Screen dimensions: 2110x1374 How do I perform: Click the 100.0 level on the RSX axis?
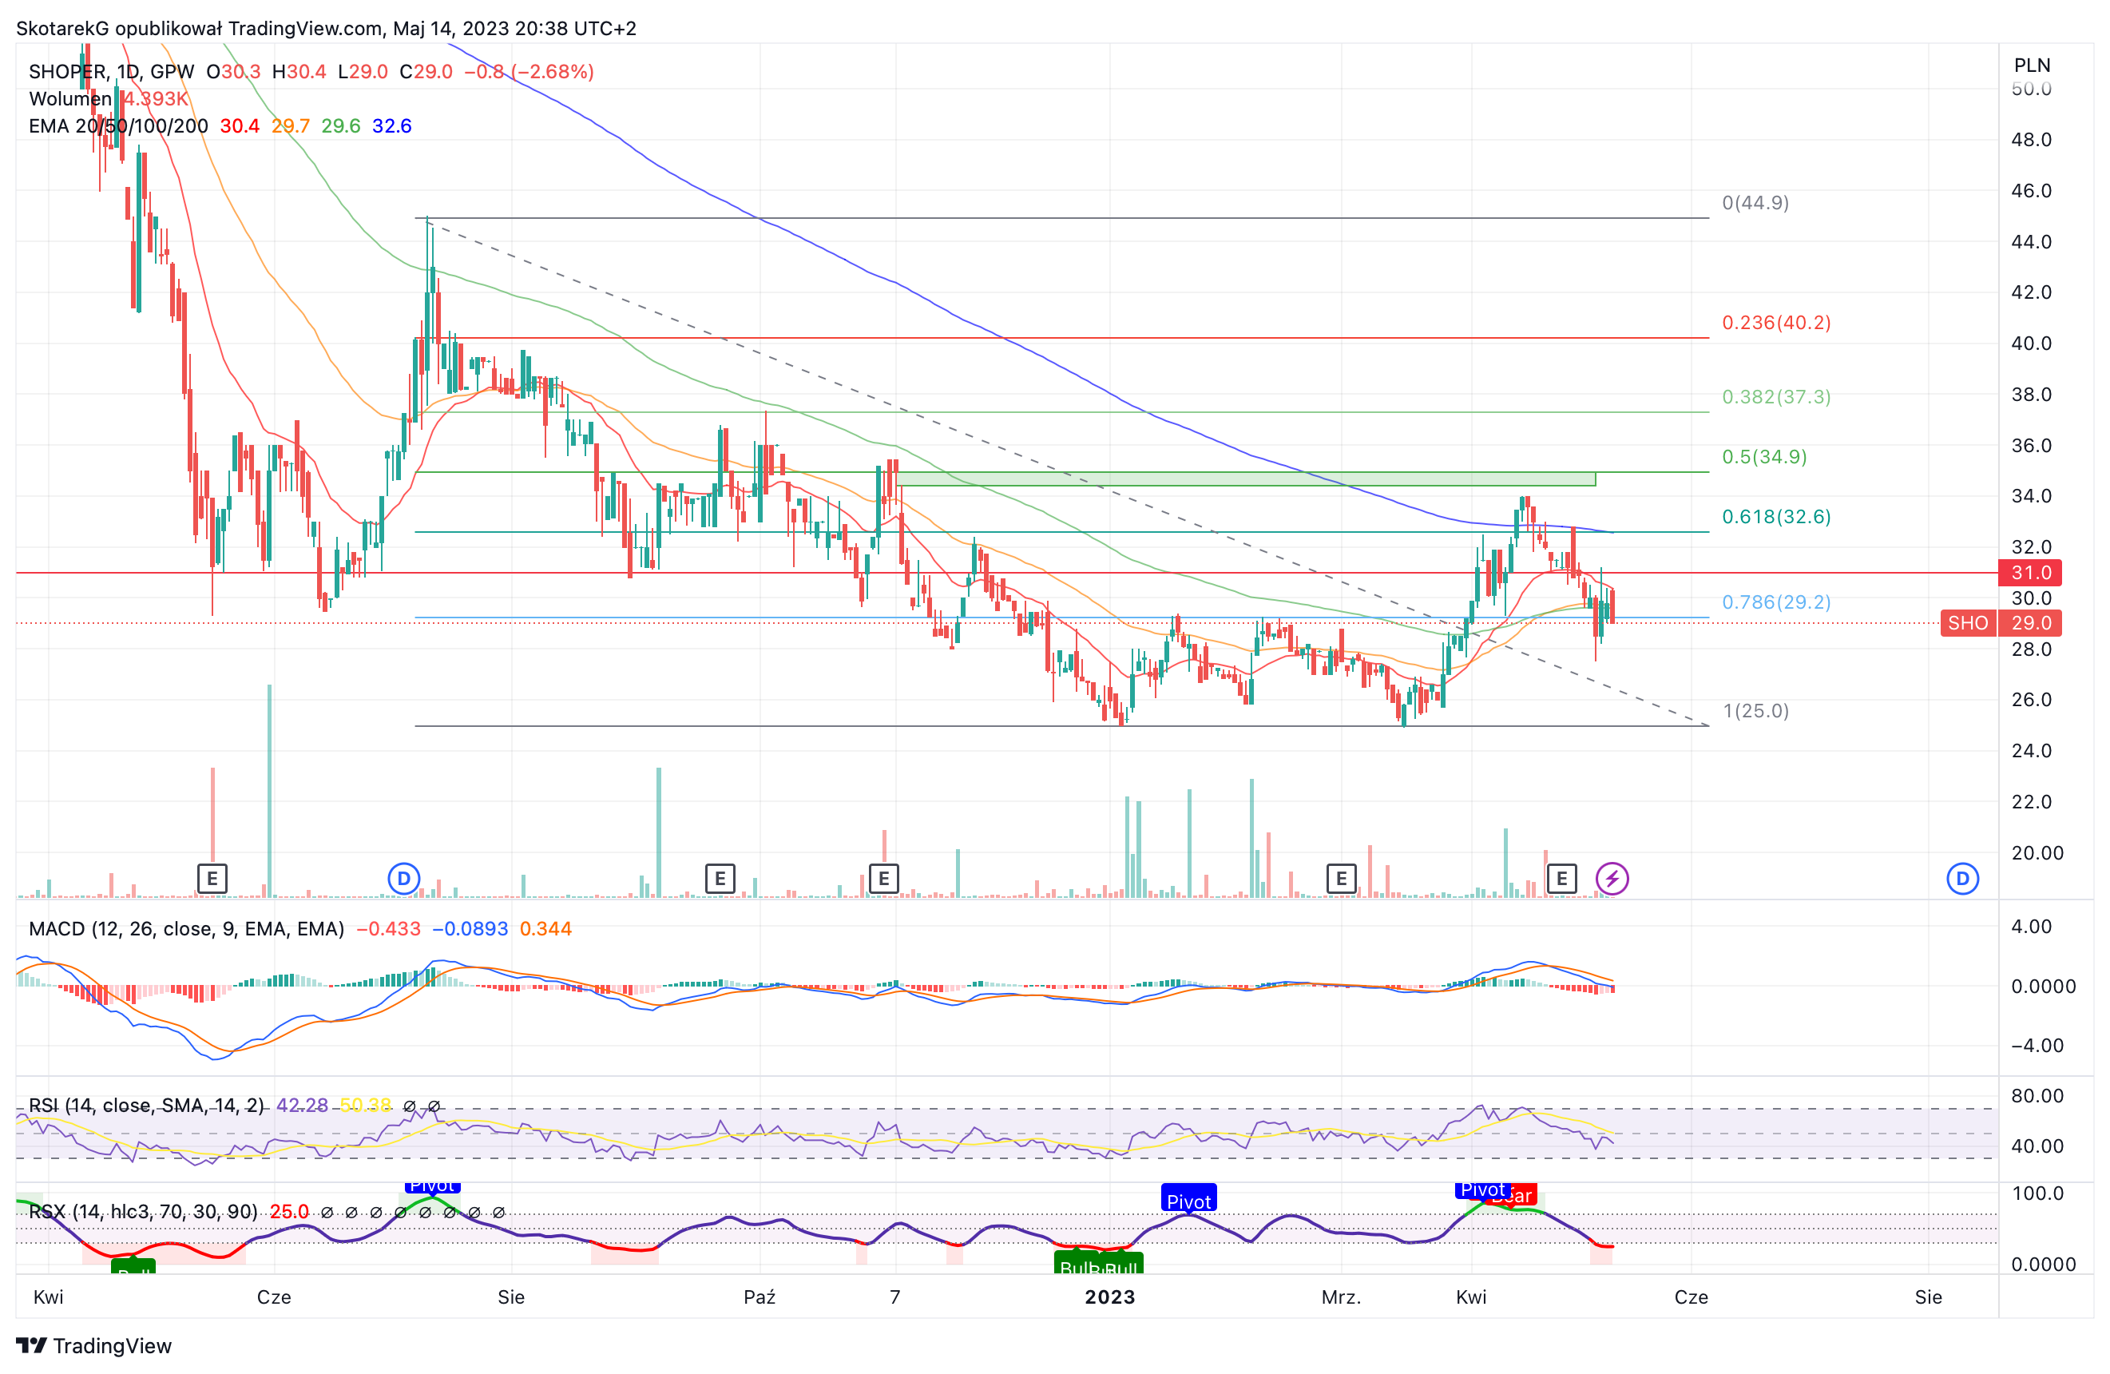pos(2037,1194)
